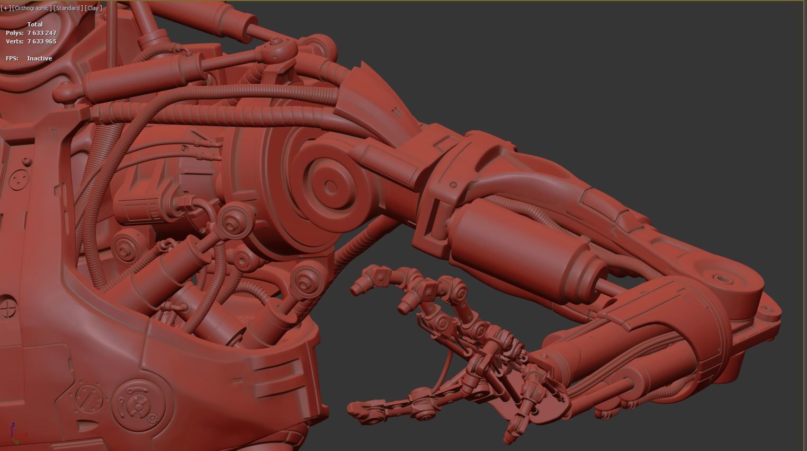
Task: Open the Clay per-view preference menu
Action: tap(93, 8)
